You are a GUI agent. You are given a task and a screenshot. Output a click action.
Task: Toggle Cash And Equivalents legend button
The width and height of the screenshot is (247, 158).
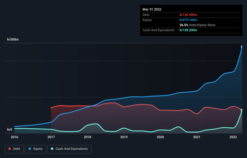pos(69,149)
